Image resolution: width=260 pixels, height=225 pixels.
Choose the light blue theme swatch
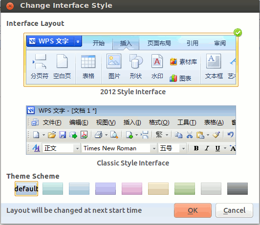[79, 188]
